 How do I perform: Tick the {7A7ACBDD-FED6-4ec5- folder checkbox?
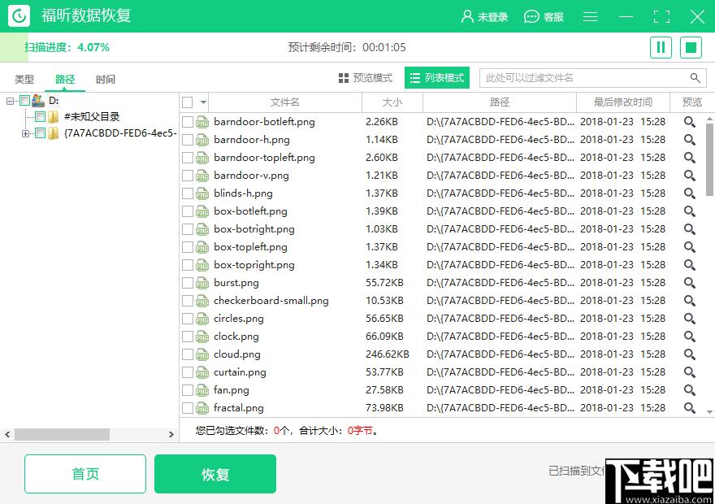click(x=40, y=133)
